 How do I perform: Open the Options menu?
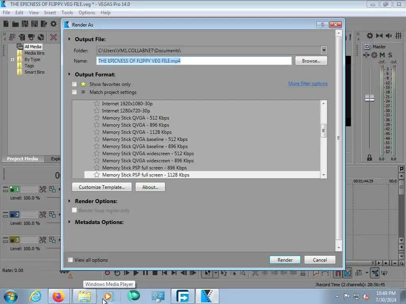coord(87,13)
